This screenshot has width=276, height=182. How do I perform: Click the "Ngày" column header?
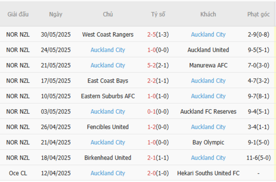[56, 14]
